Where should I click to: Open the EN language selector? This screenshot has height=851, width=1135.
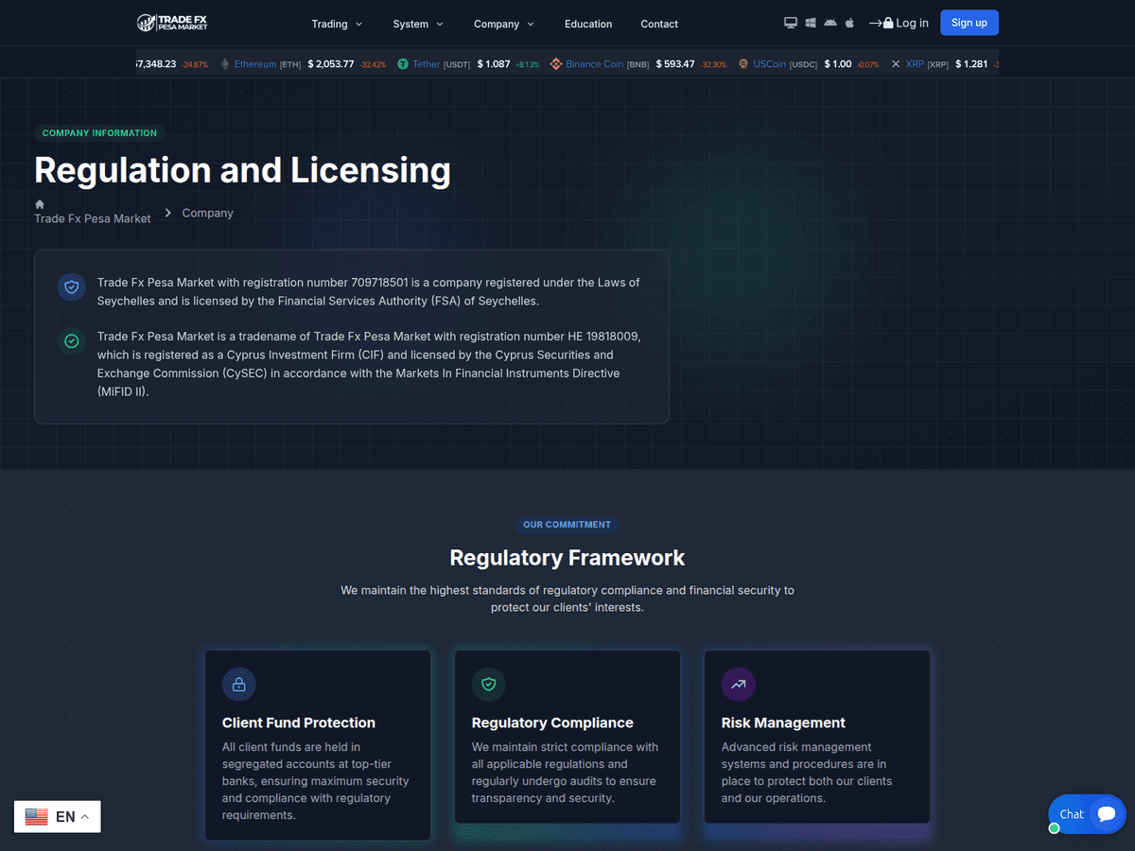point(58,817)
